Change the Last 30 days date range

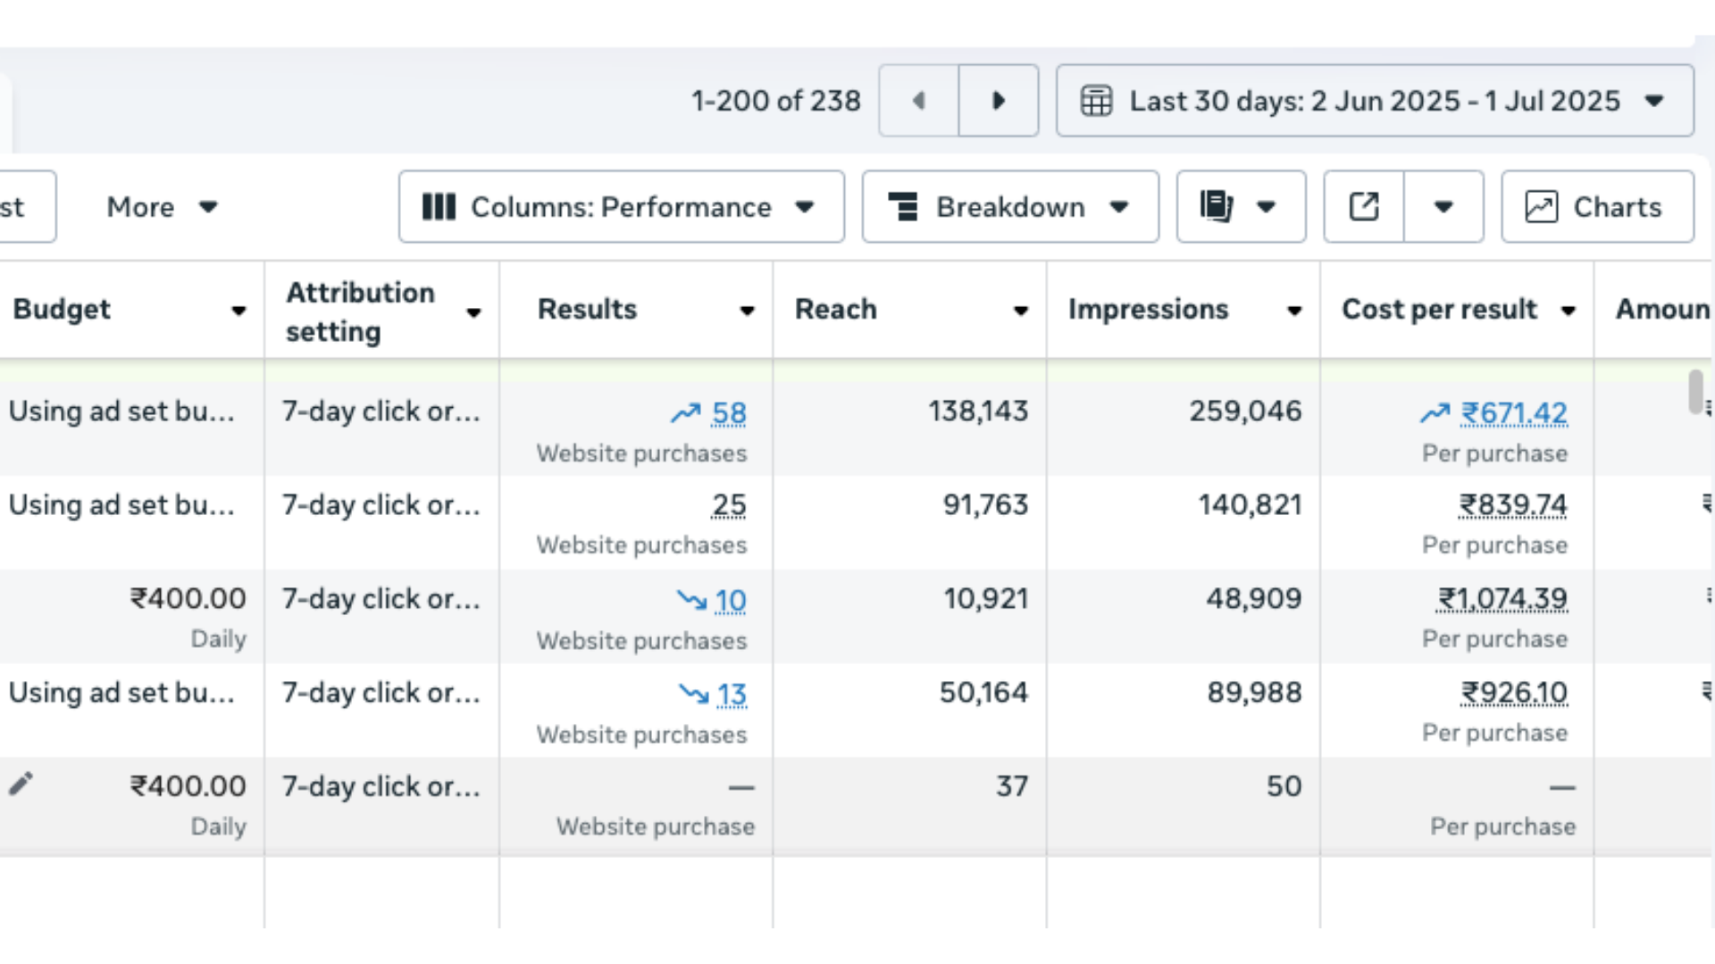point(1374,101)
